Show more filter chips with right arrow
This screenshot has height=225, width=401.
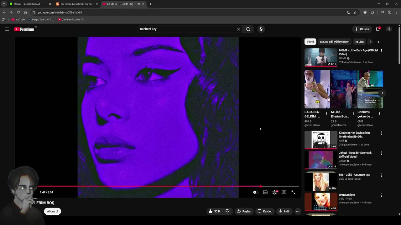pyautogui.click(x=378, y=42)
